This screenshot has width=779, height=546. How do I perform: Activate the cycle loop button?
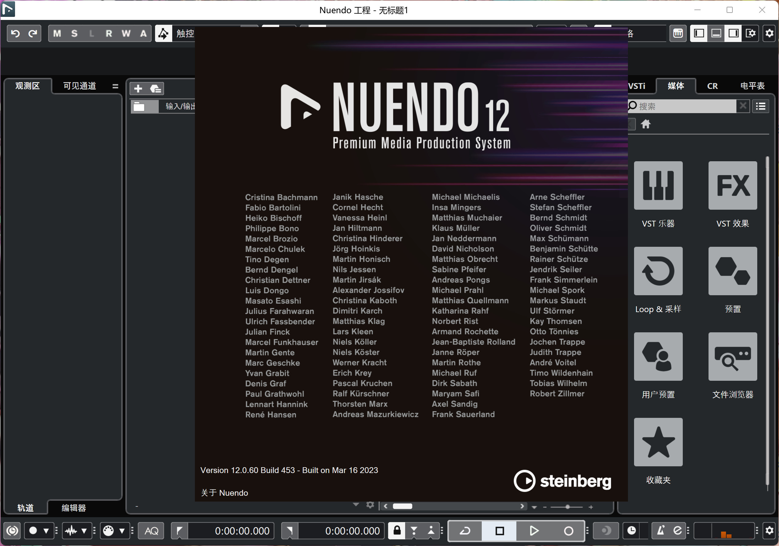465,530
